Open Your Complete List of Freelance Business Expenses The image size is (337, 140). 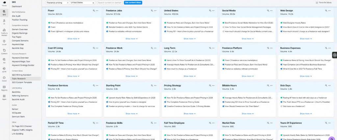pyautogui.click(x=304, y=65)
